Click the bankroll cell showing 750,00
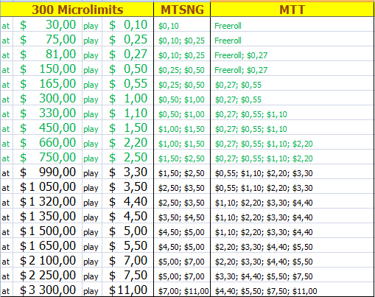The image size is (375, 297). pos(47,157)
